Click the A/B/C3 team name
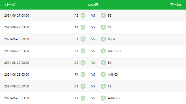 click(x=113, y=74)
